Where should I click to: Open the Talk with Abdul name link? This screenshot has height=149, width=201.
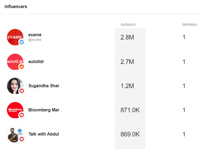tap(44, 134)
